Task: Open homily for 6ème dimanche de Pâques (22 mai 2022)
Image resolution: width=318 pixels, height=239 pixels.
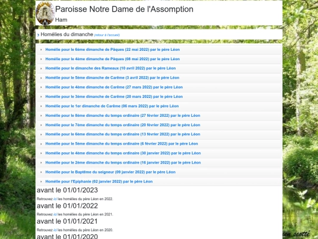Action: (x=112, y=50)
